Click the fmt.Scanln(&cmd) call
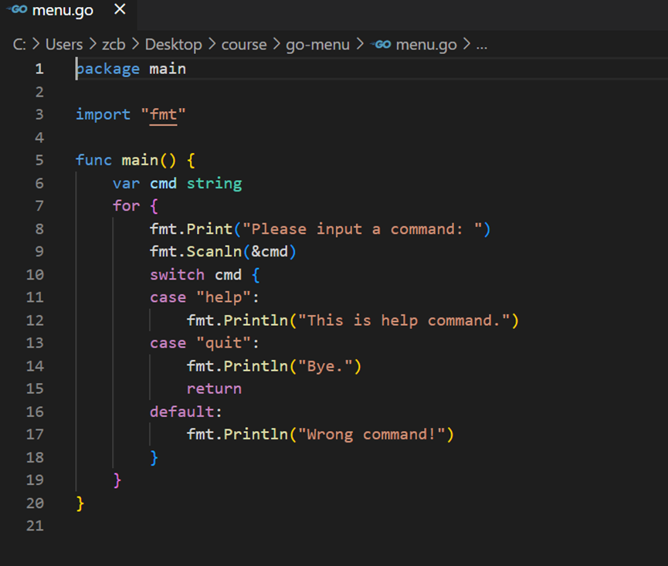 (223, 252)
